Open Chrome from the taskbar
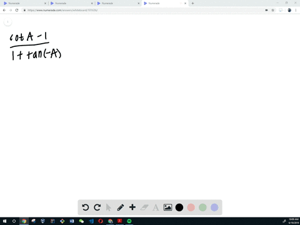300x225 pixels. [24, 221]
